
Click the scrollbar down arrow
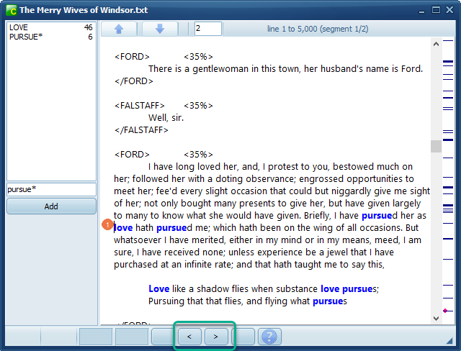tap(436, 319)
